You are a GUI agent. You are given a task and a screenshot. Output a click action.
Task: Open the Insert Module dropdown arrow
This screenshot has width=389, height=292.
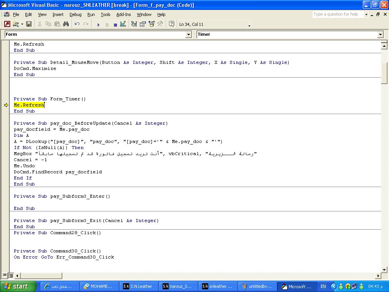(x=22, y=24)
